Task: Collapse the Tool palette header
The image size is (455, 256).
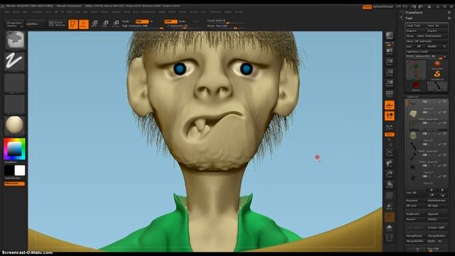Action: click(x=409, y=18)
